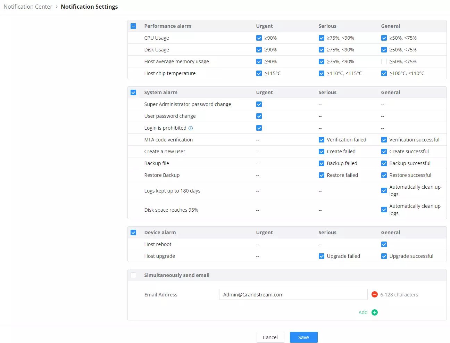The image size is (450, 343).
Task: Click the Host chip temperature row label
Action: click(170, 73)
